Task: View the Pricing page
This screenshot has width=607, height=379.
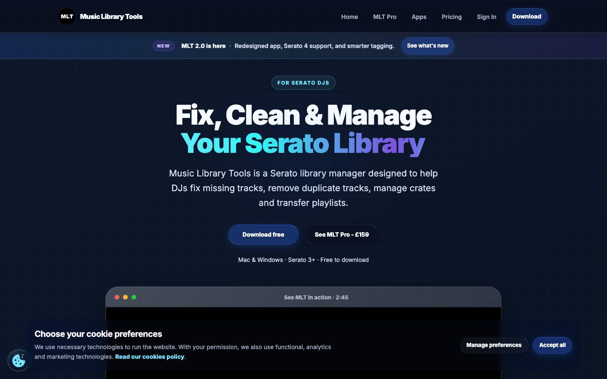Action: [451, 17]
